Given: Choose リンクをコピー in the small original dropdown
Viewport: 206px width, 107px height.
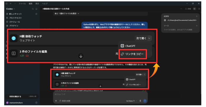Looking at the screenshot, I should 135,85.
